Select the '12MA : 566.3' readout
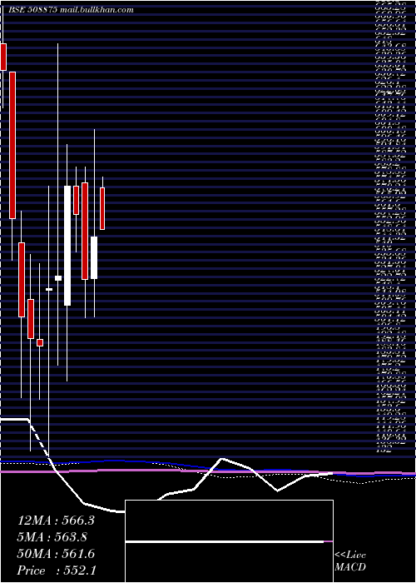The width and height of the screenshot is (416, 583). point(56,521)
